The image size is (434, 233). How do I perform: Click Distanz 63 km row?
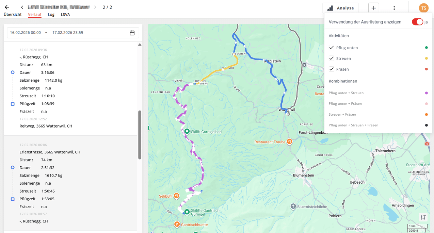[36, 65]
